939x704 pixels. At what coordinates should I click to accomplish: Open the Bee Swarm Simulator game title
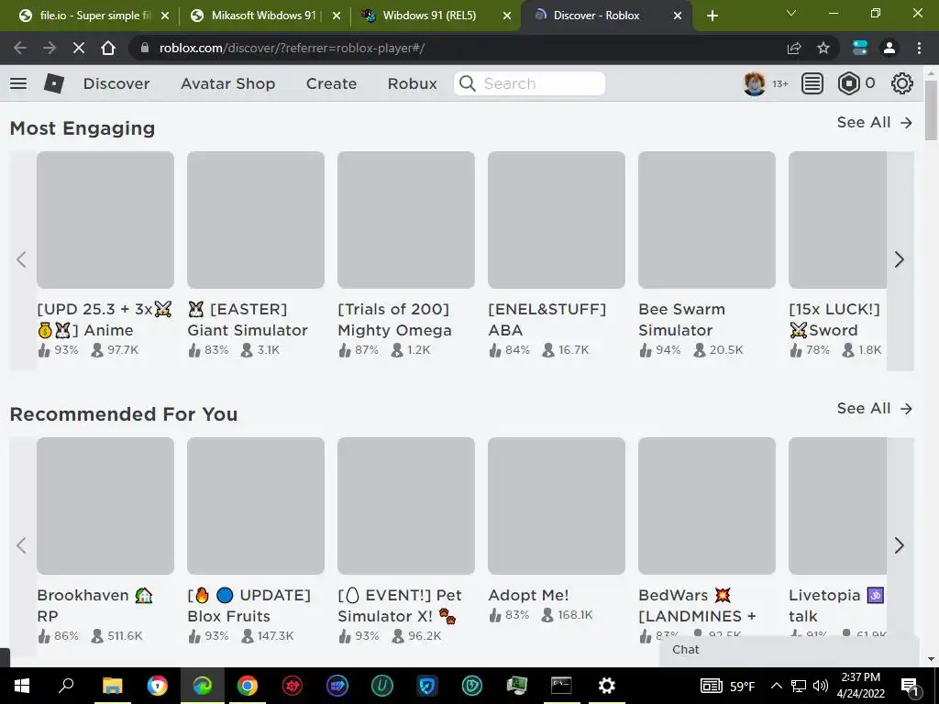(x=681, y=320)
